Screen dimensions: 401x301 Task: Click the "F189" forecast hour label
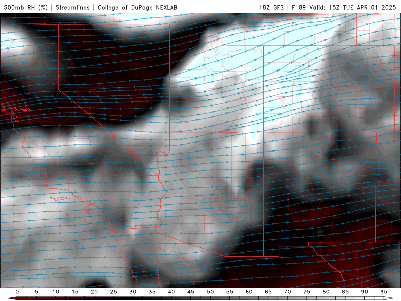coord(299,7)
